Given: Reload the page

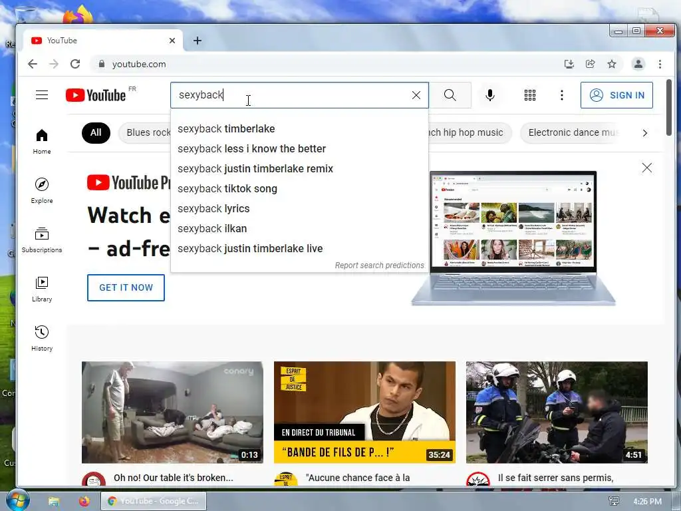Looking at the screenshot, I should click(75, 64).
